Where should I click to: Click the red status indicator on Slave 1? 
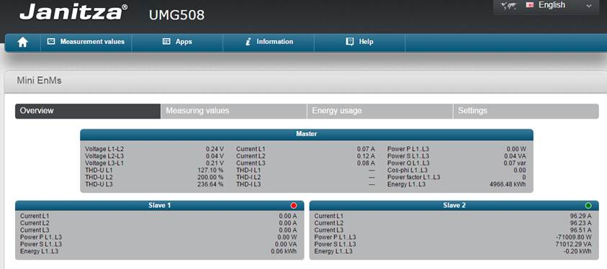[294, 205]
